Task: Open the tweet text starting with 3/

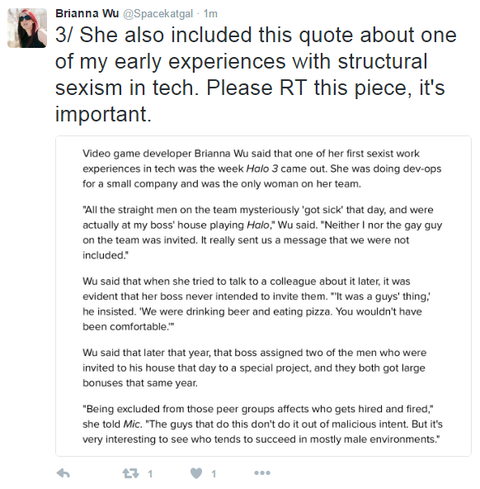Action: pos(256,74)
